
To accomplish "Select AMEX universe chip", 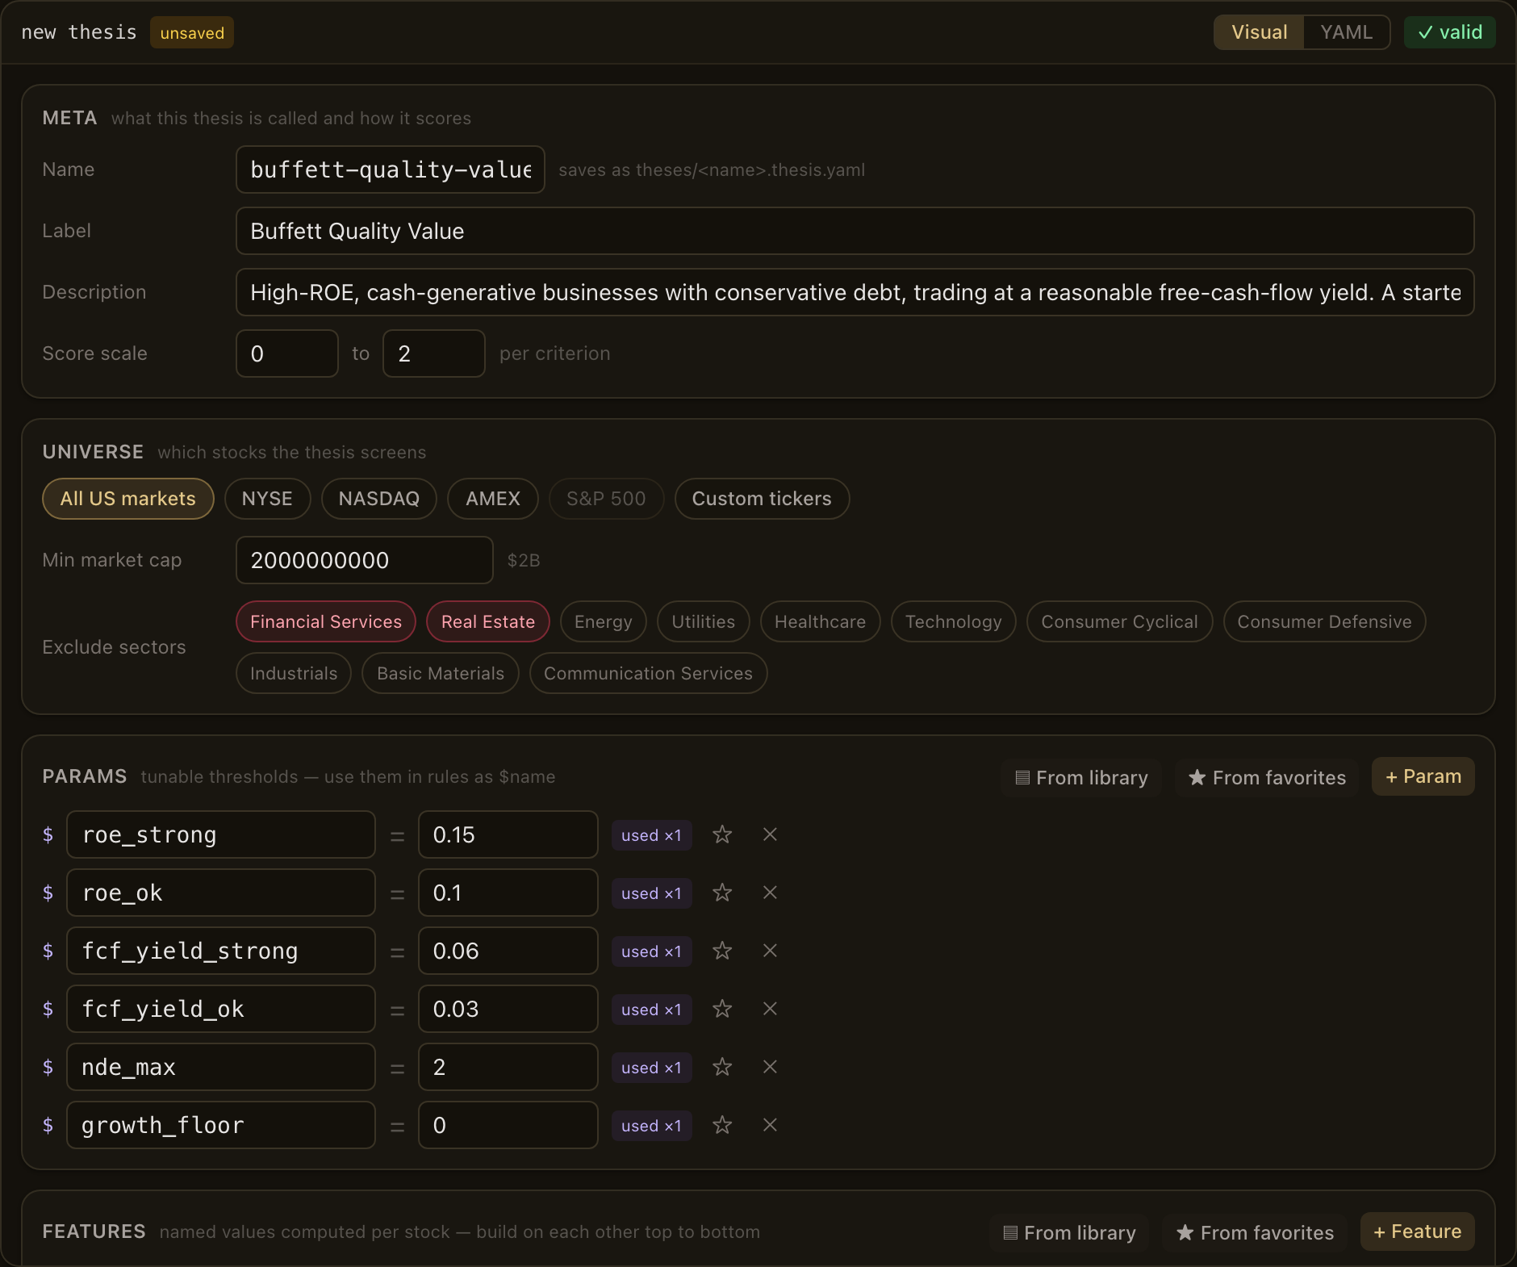I will click(493, 499).
